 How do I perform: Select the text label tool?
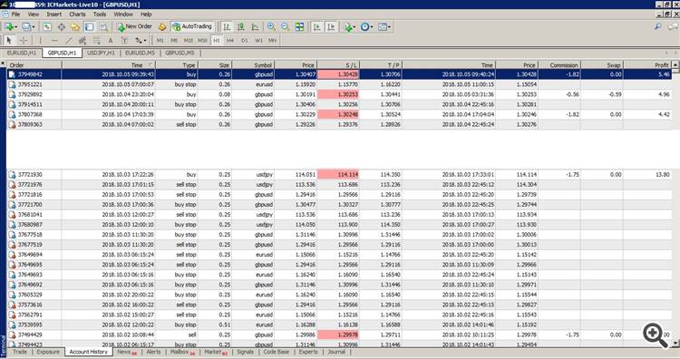coord(124,40)
